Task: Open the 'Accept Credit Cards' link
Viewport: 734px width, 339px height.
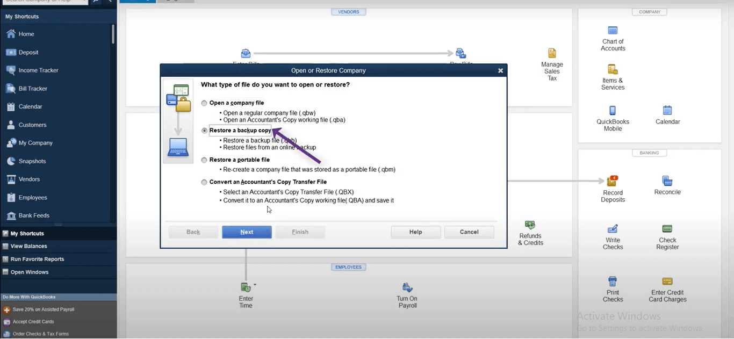Action: 33,322
